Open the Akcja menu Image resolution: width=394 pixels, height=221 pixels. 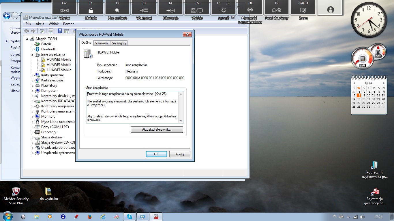[x=40, y=24]
